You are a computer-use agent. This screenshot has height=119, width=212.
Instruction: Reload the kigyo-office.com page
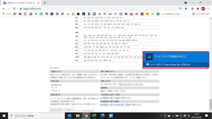coord(14,9)
